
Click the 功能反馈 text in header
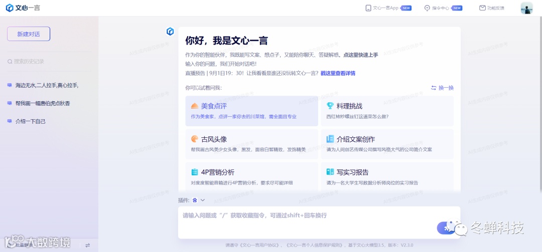pos(496,8)
